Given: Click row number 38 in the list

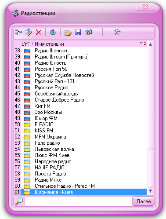Looking at the screenshot, I should (17, 51).
